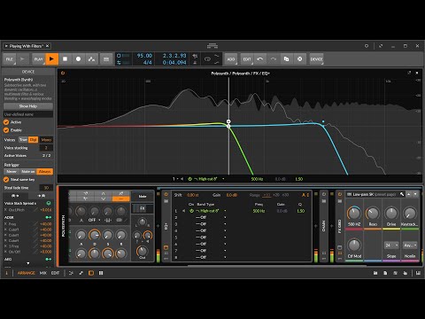Screen dimensions: 425x319
Task: Click the ADSR modulator routing icon
Action: (x=49, y=217)
